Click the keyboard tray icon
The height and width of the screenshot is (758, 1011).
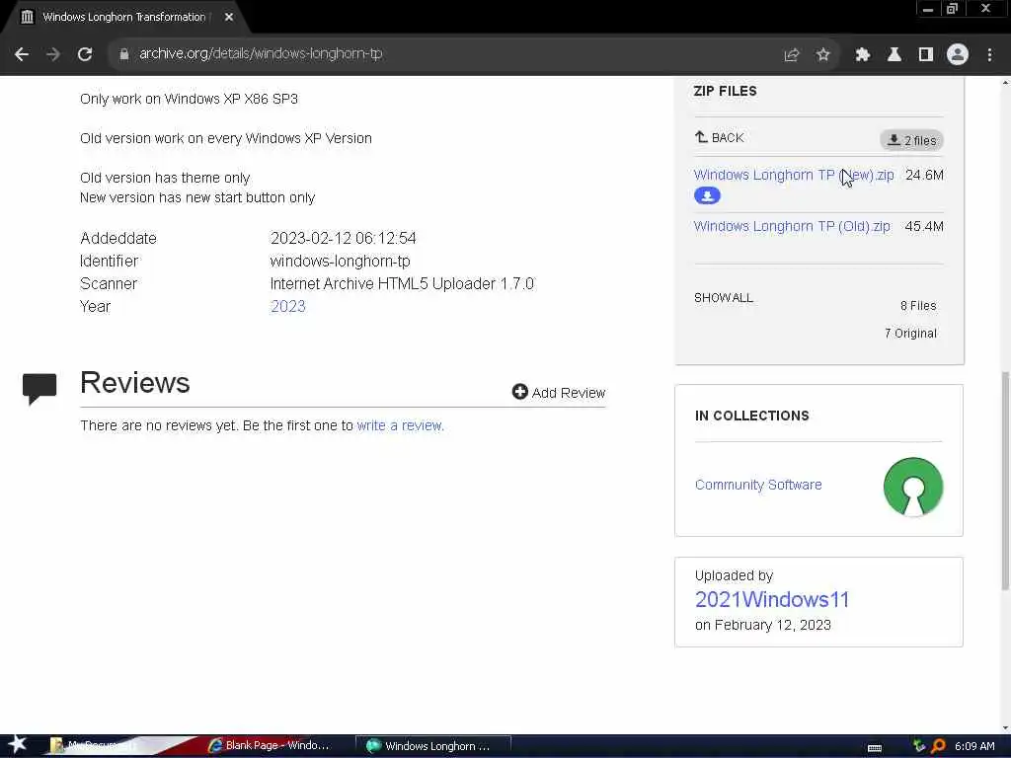(875, 747)
